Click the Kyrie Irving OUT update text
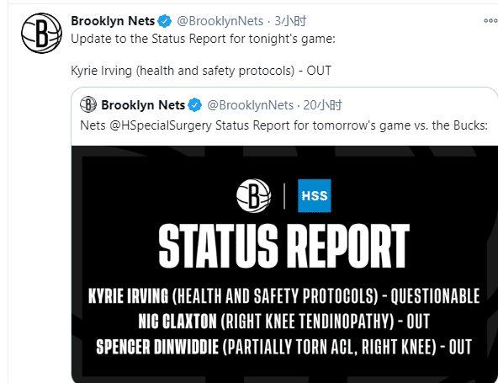 click(201, 71)
